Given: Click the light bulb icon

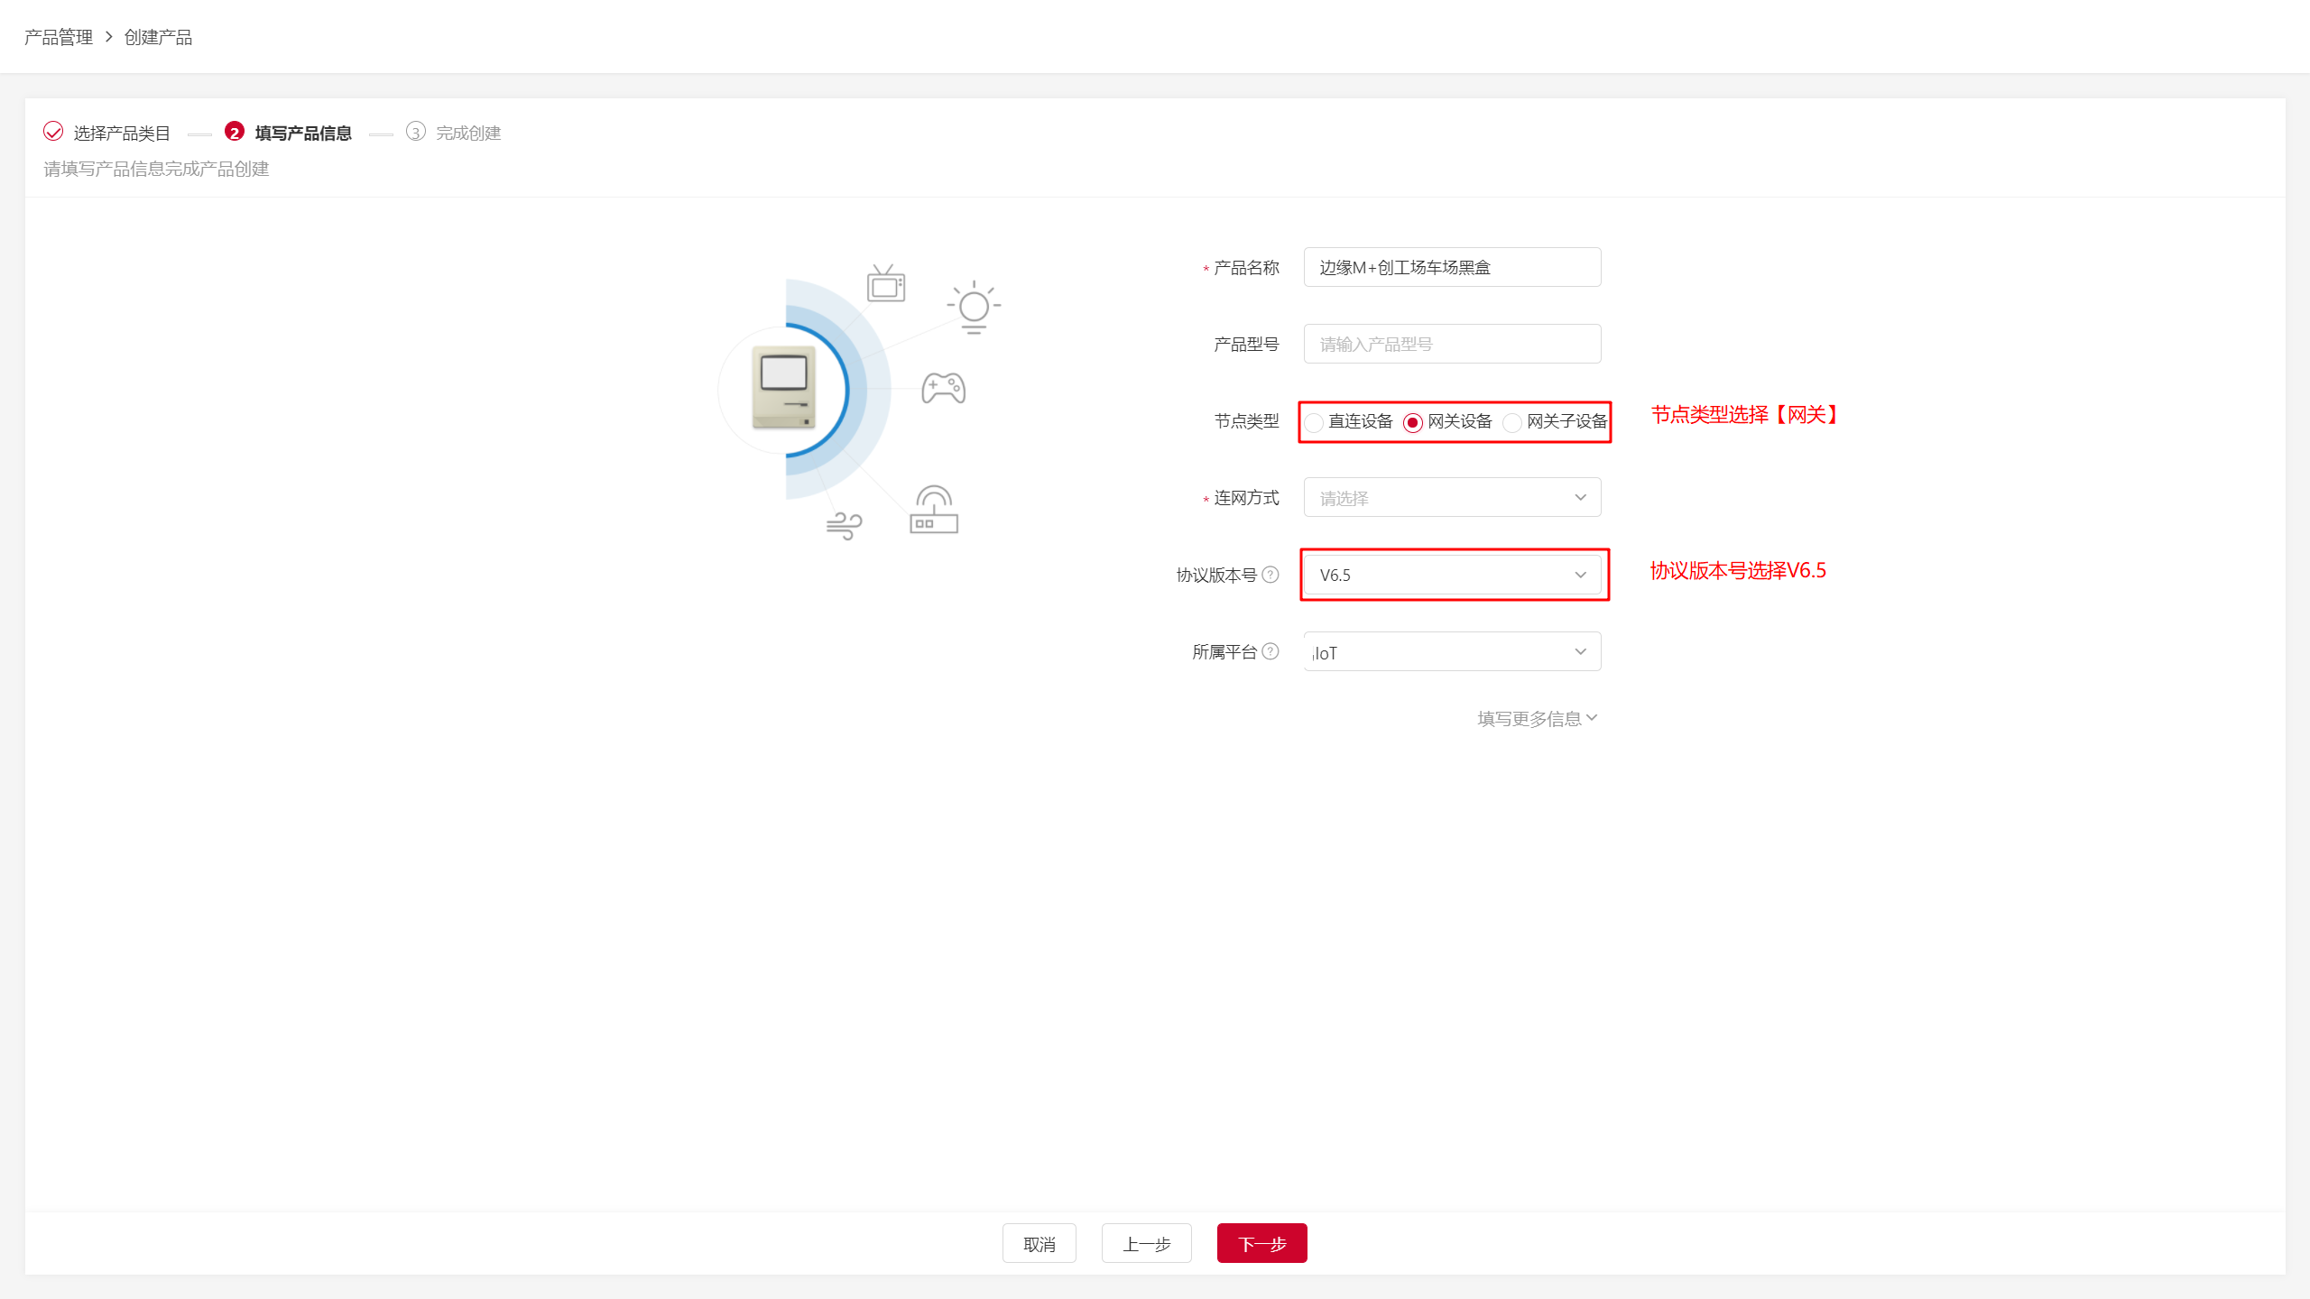Looking at the screenshot, I should [x=974, y=308].
